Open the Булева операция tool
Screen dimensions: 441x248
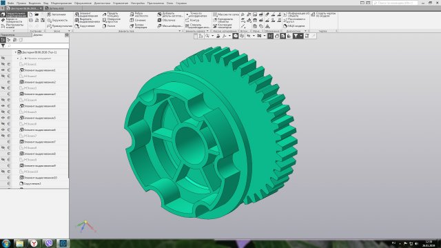[x=139, y=26]
